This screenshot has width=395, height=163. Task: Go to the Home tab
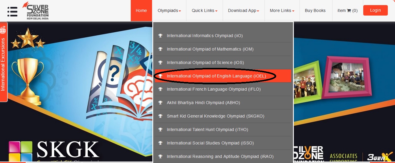click(141, 10)
